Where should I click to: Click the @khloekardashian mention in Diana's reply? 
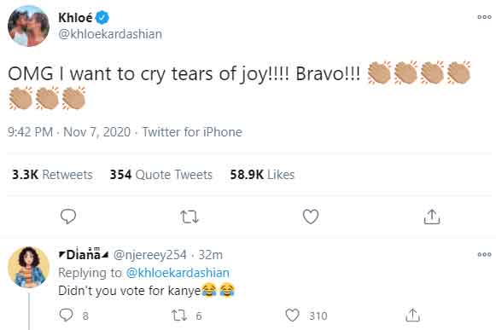(x=178, y=273)
